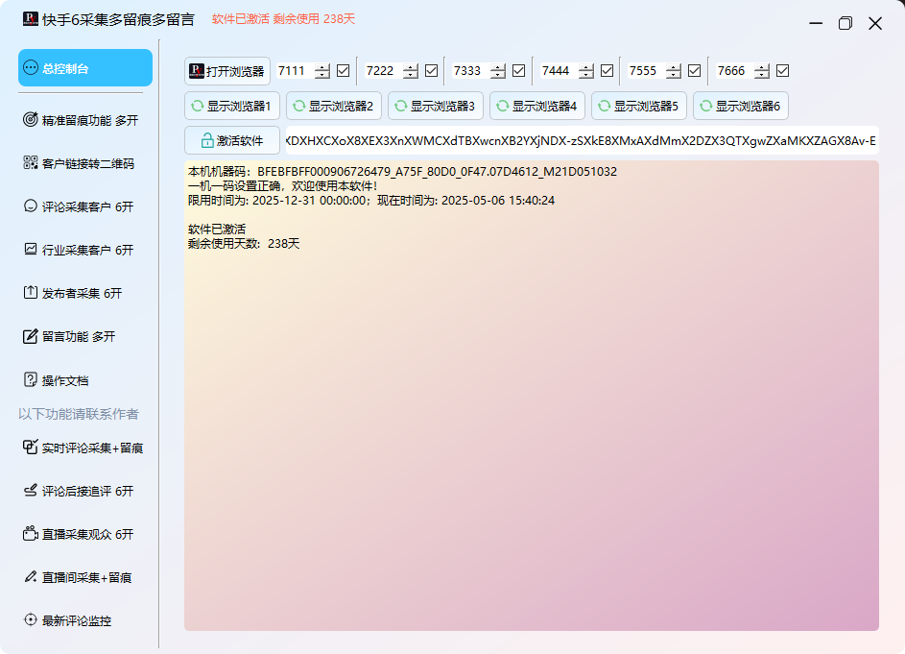
Task: Disable the checkbox next to port 7666
Action: tap(782, 70)
